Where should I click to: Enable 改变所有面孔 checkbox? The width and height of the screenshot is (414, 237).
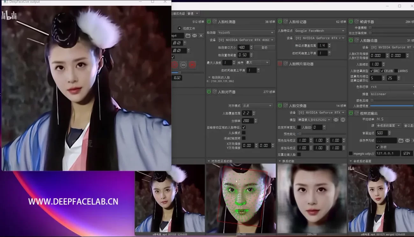click(299, 127)
